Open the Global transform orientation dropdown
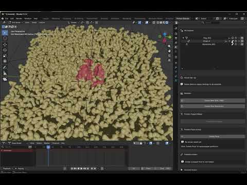 pos(74,23)
